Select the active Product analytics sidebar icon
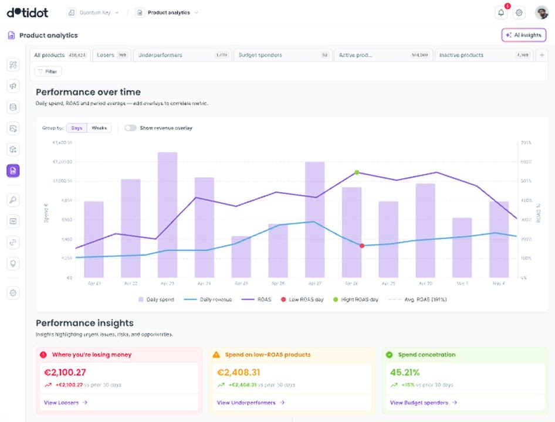 point(13,171)
